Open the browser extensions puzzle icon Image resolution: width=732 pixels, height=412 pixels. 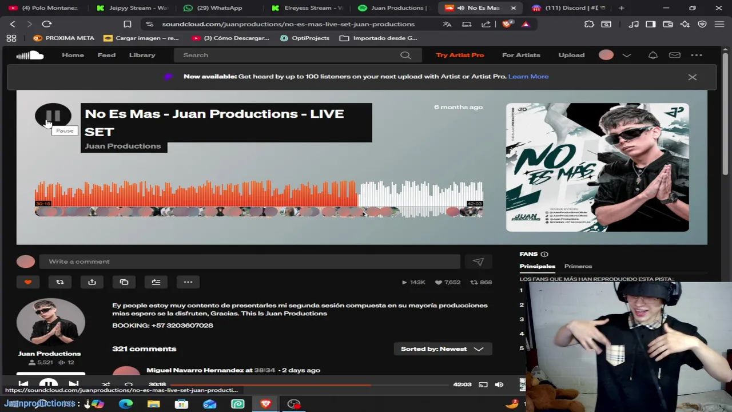[589, 24]
